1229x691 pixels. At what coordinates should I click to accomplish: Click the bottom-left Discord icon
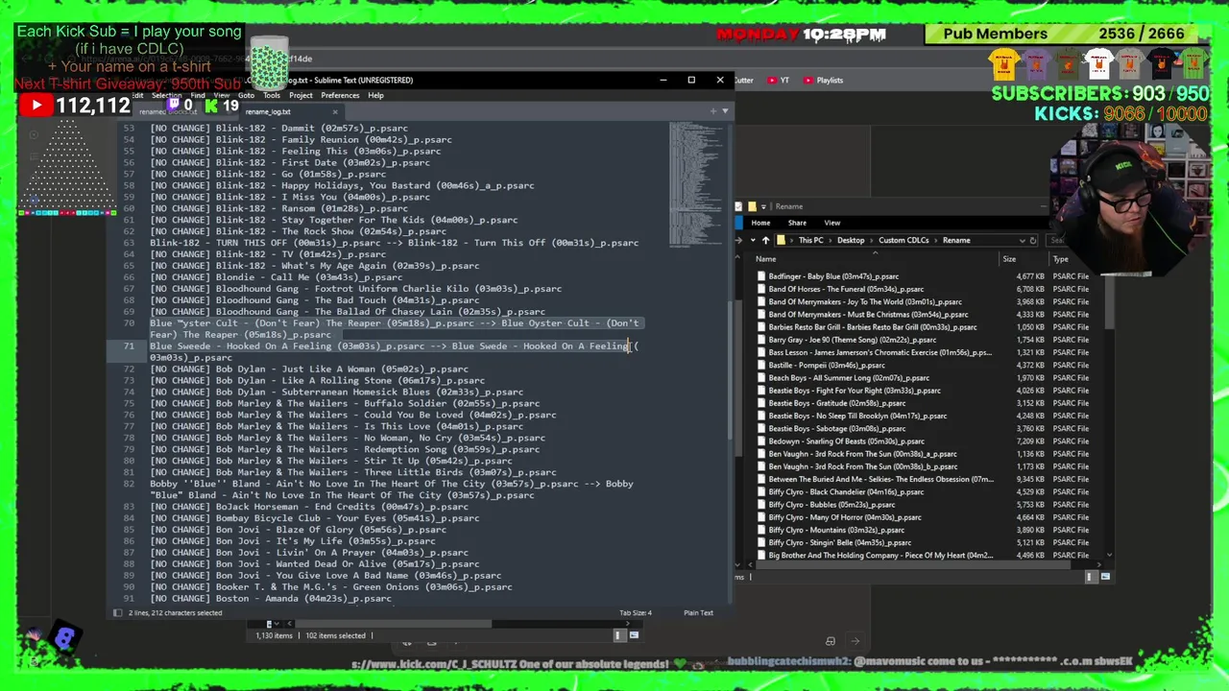64,637
